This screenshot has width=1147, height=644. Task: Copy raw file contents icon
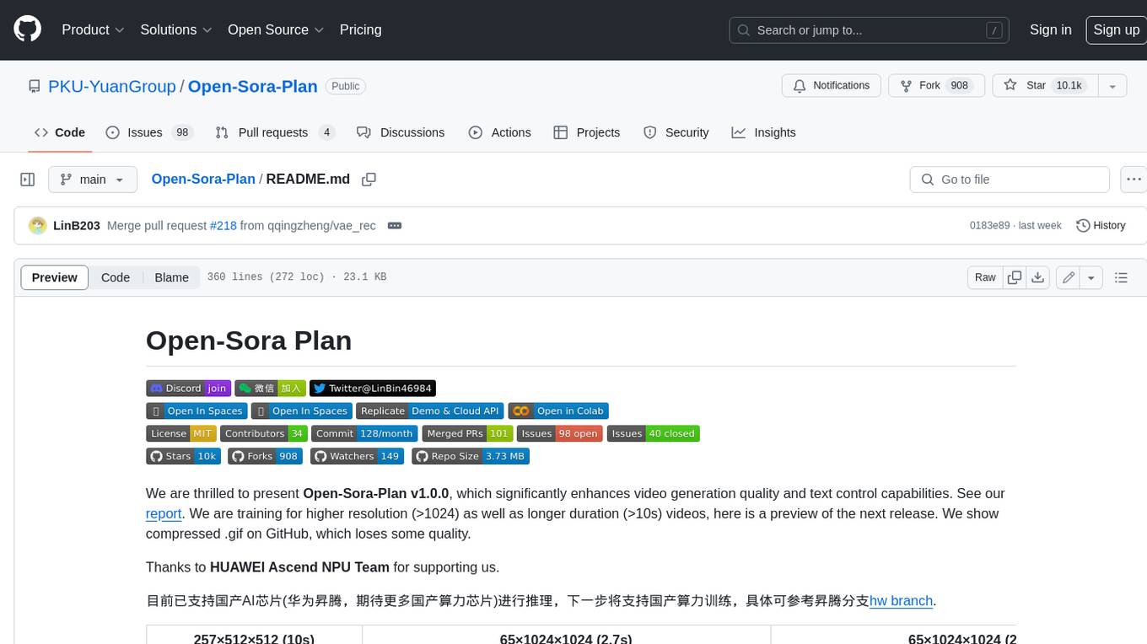click(1015, 277)
